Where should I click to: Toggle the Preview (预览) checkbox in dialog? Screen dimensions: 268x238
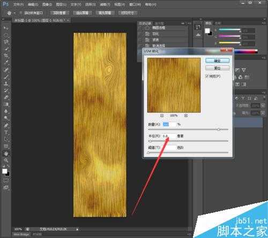[207, 76]
